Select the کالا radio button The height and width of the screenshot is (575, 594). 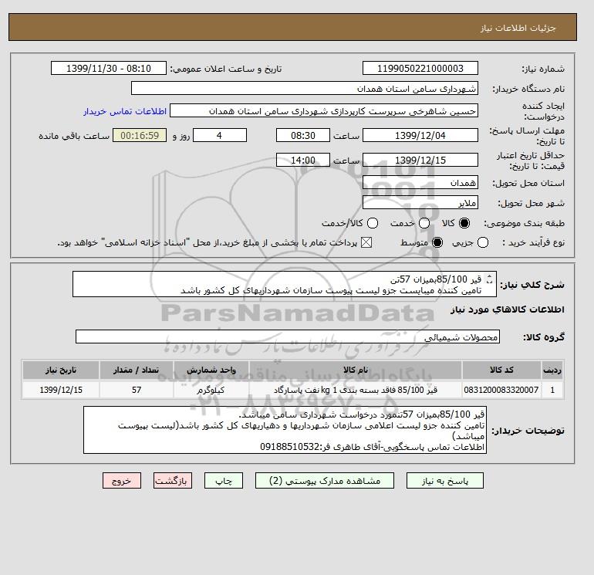[x=464, y=223]
